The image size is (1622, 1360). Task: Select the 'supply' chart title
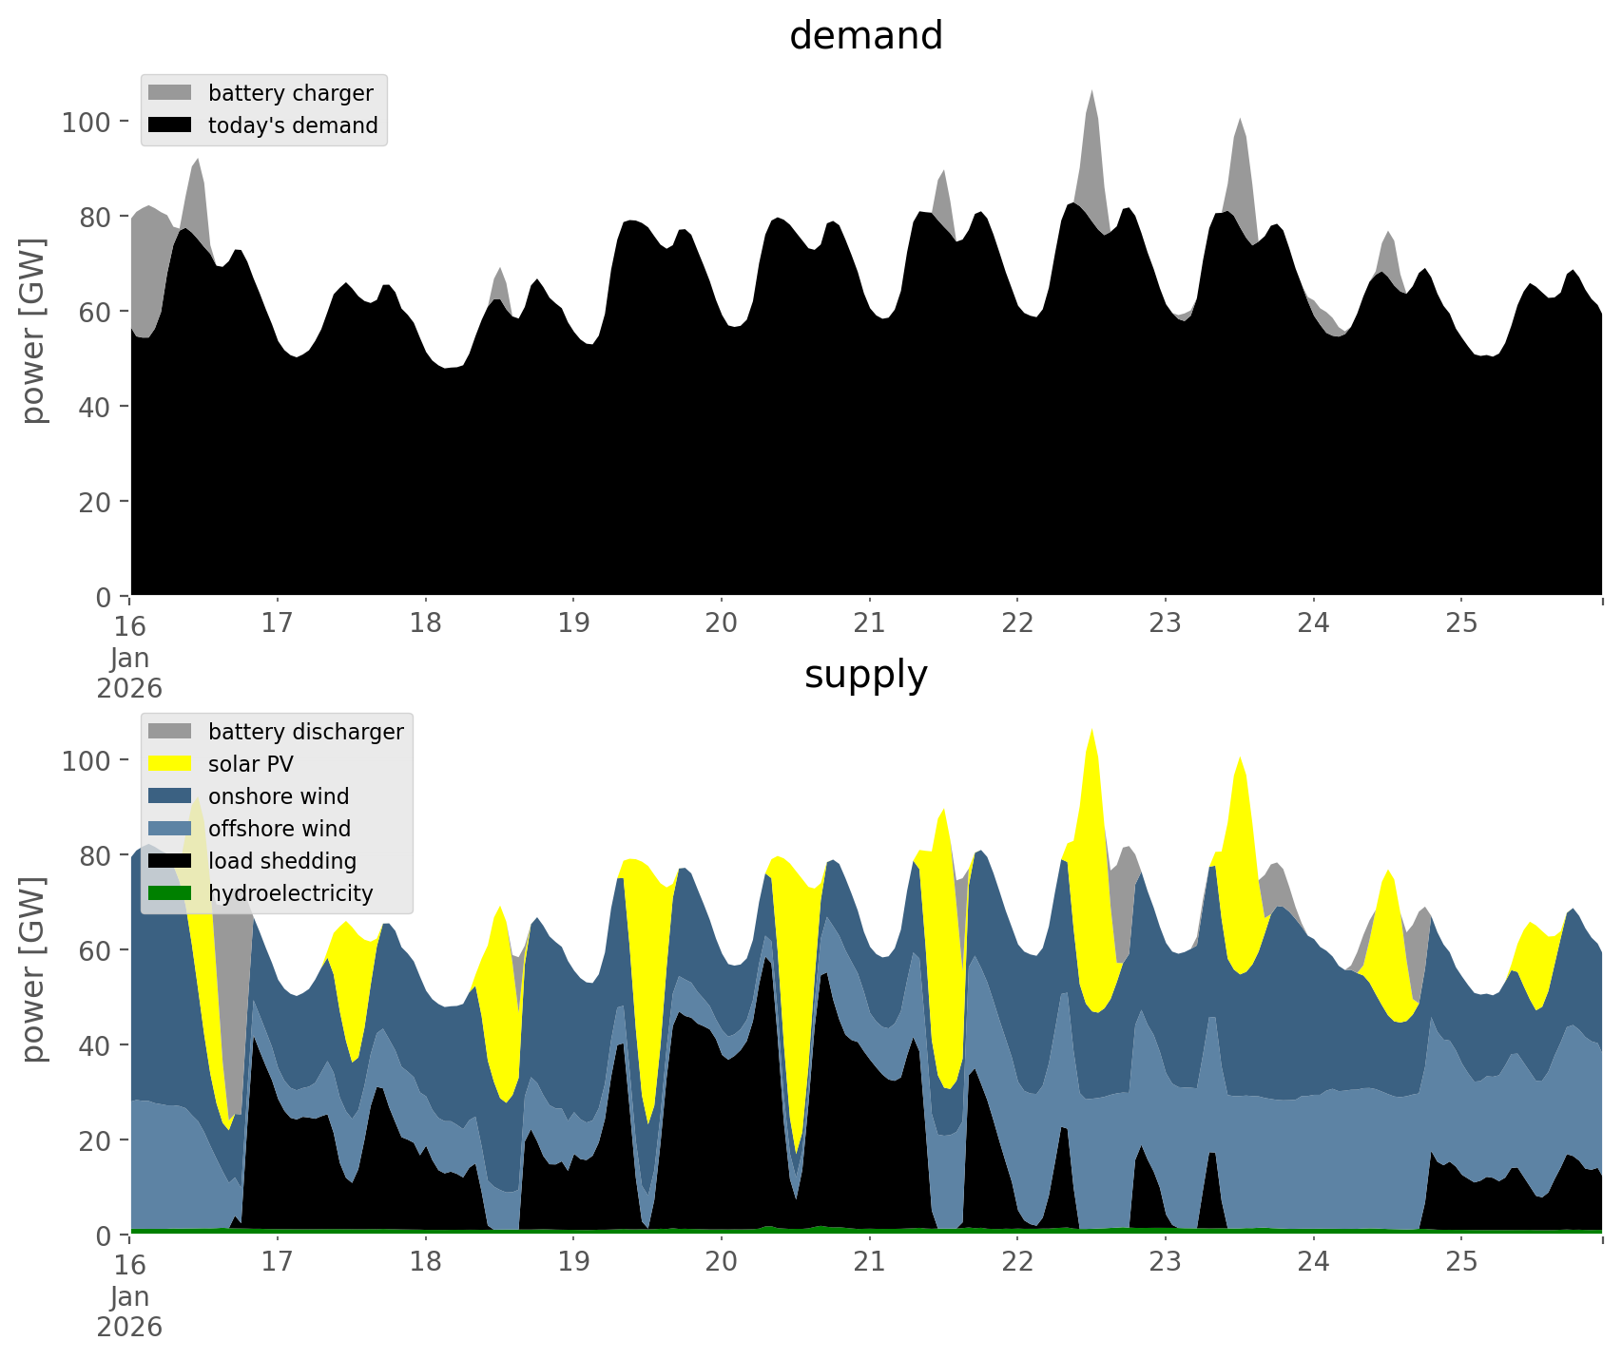click(865, 675)
